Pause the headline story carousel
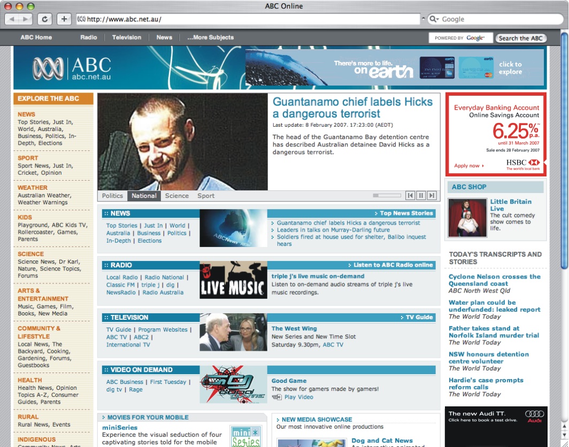Screen dimensions: 569x447 point(421,196)
